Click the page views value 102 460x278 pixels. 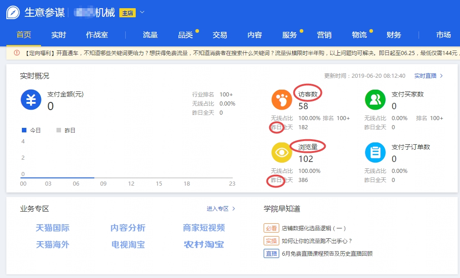click(306, 159)
